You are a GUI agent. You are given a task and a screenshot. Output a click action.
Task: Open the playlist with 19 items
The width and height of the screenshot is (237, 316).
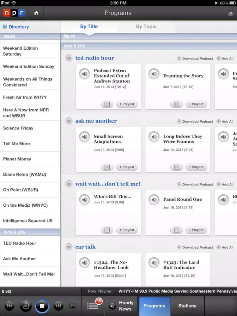[x=93, y=306]
